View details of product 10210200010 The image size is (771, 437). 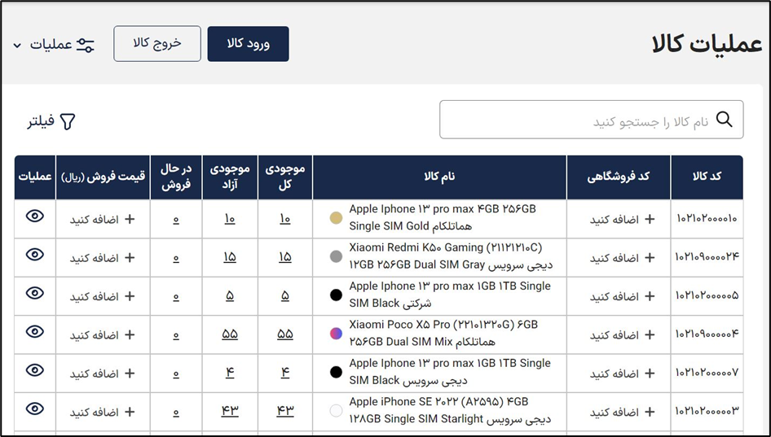click(35, 216)
